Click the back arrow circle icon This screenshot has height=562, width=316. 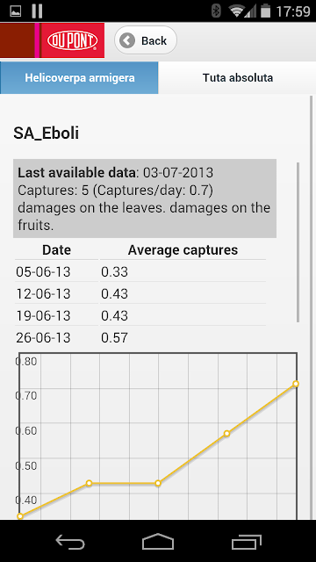127,40
